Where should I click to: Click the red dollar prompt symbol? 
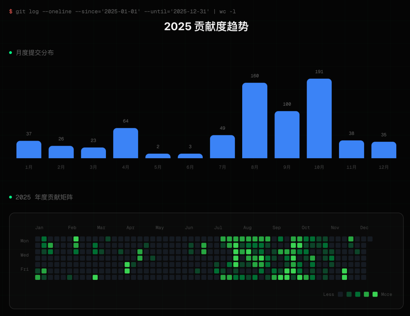(11, 11)
